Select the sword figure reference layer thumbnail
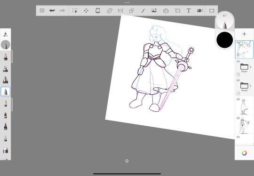This screenshot has height=176, width=254. pos(244,125)
